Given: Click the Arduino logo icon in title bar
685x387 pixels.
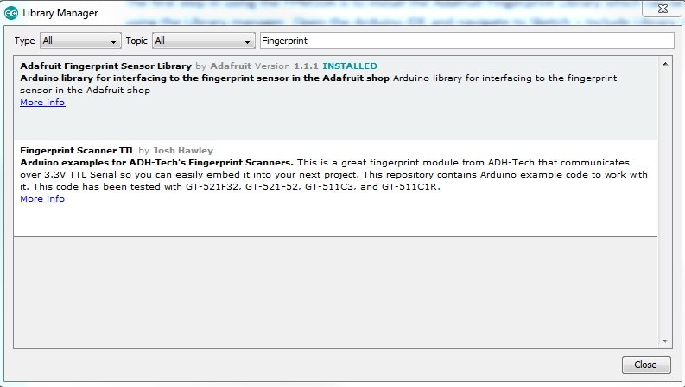Looking at the screenshot, I should [11, 13].
